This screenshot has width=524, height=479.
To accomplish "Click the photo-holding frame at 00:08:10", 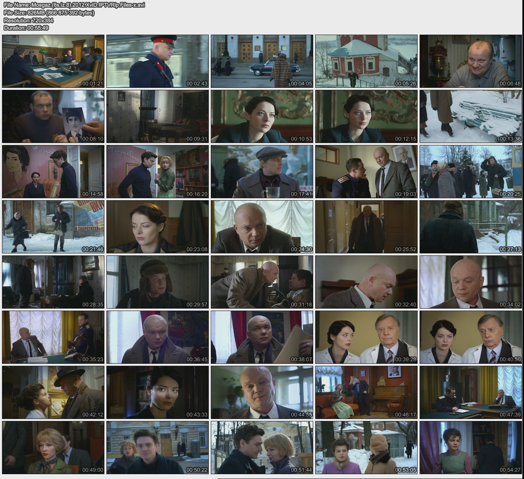I will click(x=53, y=116).
